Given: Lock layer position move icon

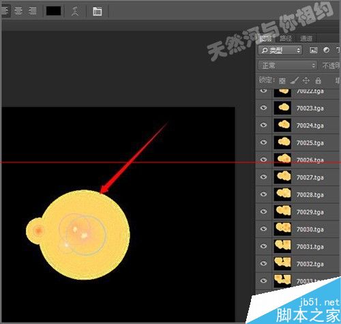Looking at the screenshot, I should pyautogui.click(x=306, y=80).
